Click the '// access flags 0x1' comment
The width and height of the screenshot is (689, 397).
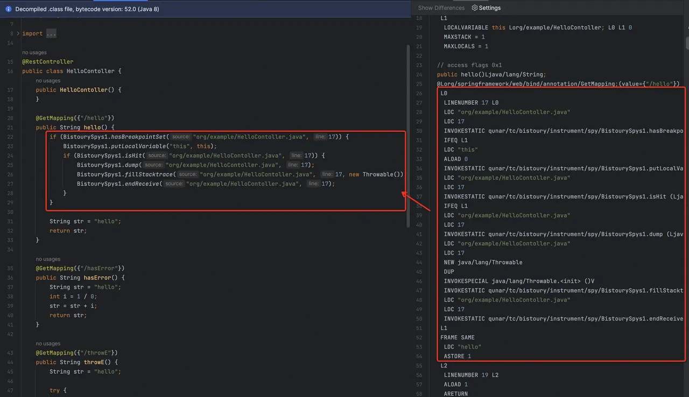pos(469,65)
